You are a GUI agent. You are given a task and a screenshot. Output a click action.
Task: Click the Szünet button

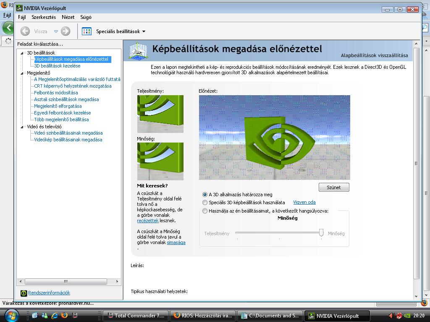334,187
